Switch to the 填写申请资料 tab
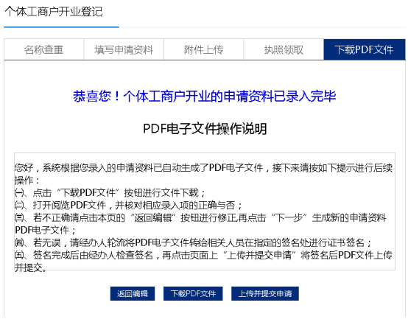 pos(124,49)
